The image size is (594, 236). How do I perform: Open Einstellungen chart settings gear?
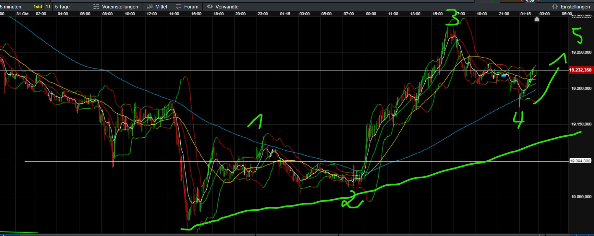pos(571,6)
